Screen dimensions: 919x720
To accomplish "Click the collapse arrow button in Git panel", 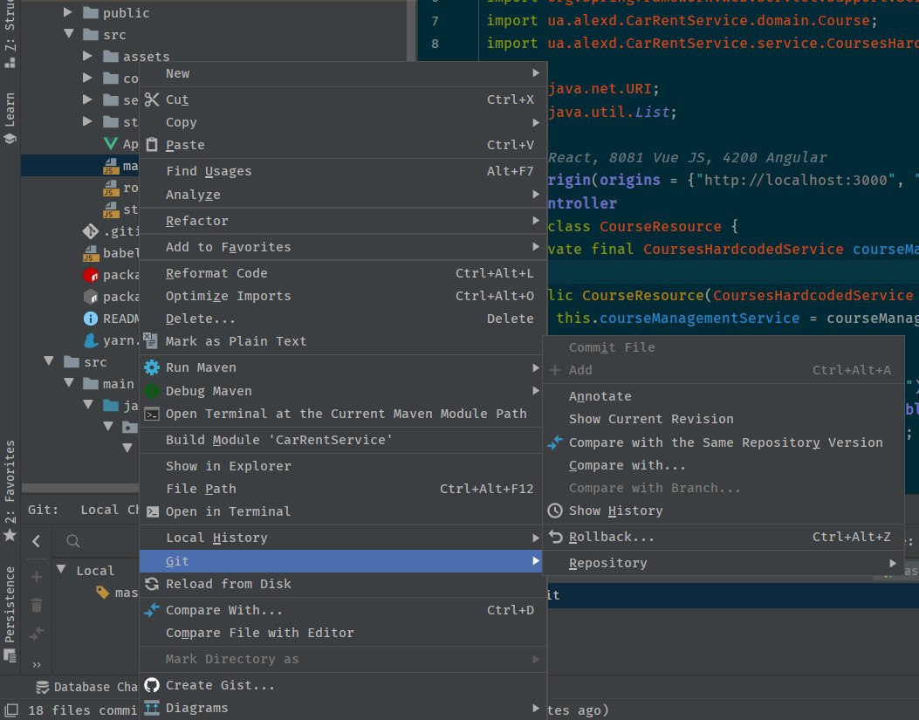I will coord(37,542).
